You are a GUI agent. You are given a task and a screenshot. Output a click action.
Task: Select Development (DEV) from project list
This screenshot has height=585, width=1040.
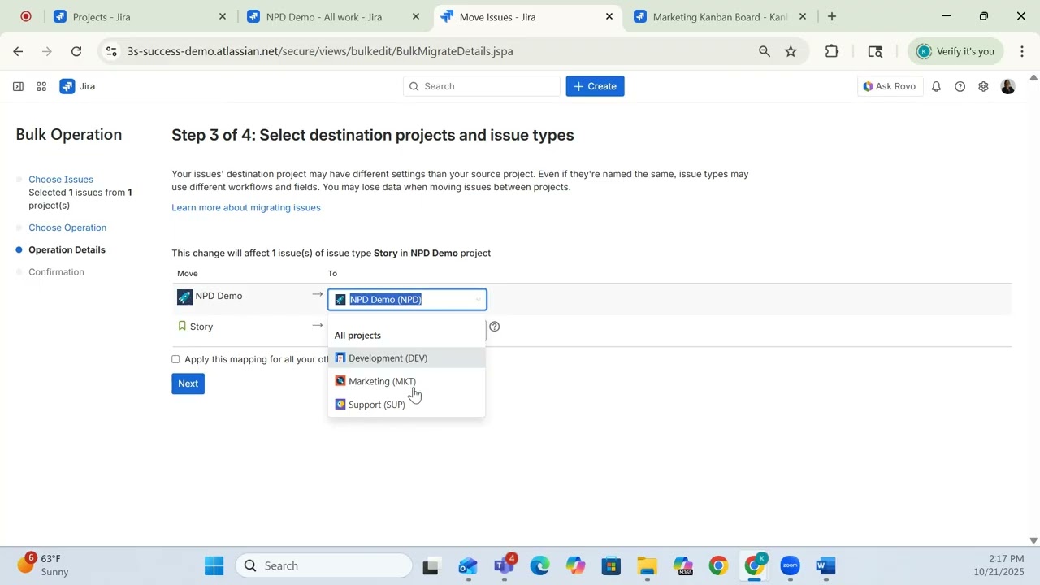406,358
